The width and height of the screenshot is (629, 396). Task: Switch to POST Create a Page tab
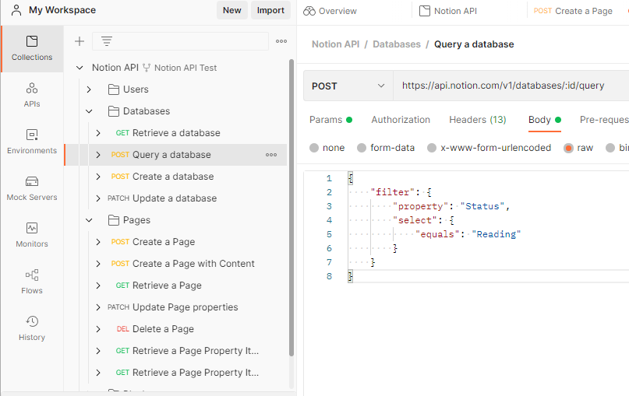573,11
